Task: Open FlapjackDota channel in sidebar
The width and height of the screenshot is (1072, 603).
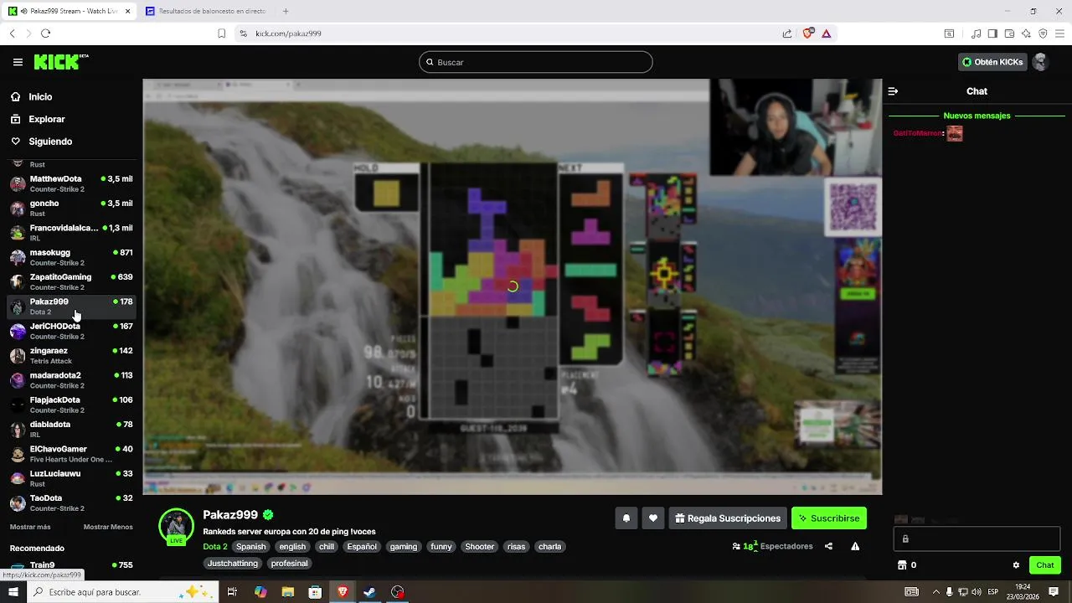Action: pos(70,405)
